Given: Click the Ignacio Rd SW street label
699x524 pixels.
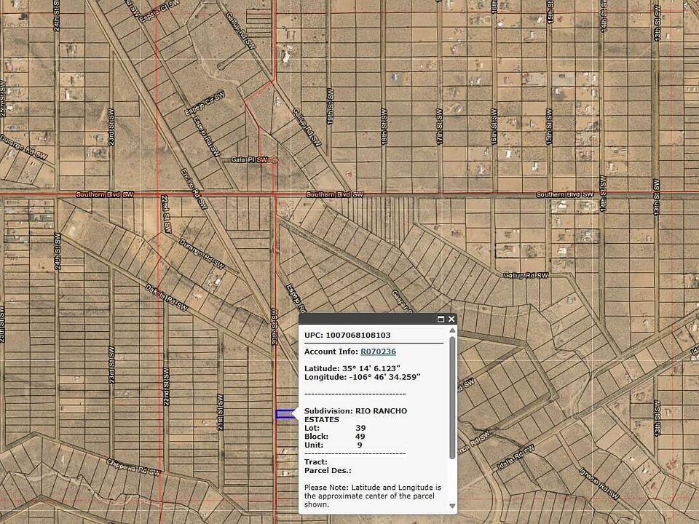Looking at the screenshot, I should click(x=599, y=484).
